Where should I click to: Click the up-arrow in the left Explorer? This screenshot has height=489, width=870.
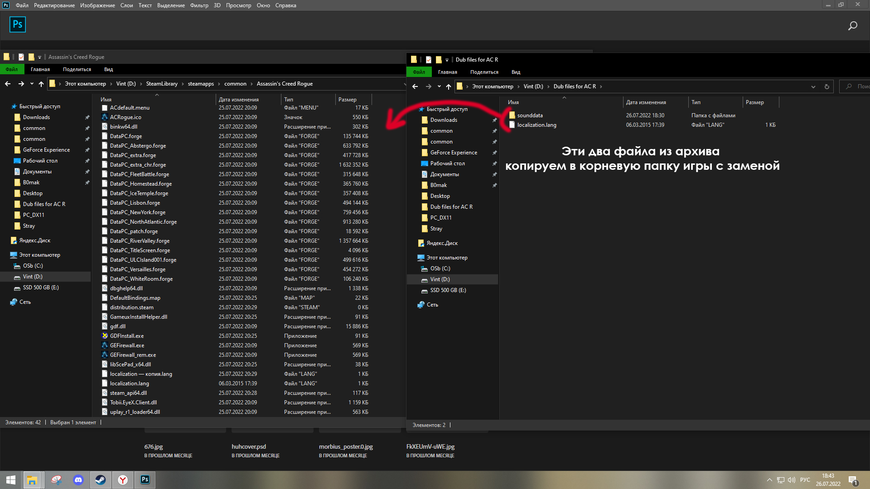pos(41,84)
